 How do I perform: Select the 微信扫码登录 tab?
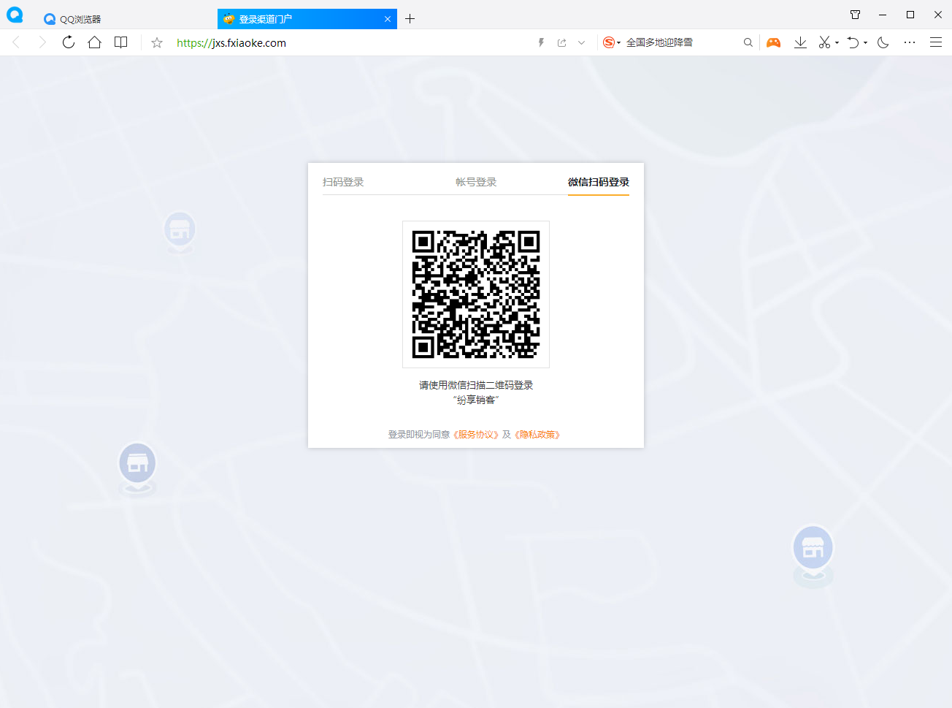599,182
